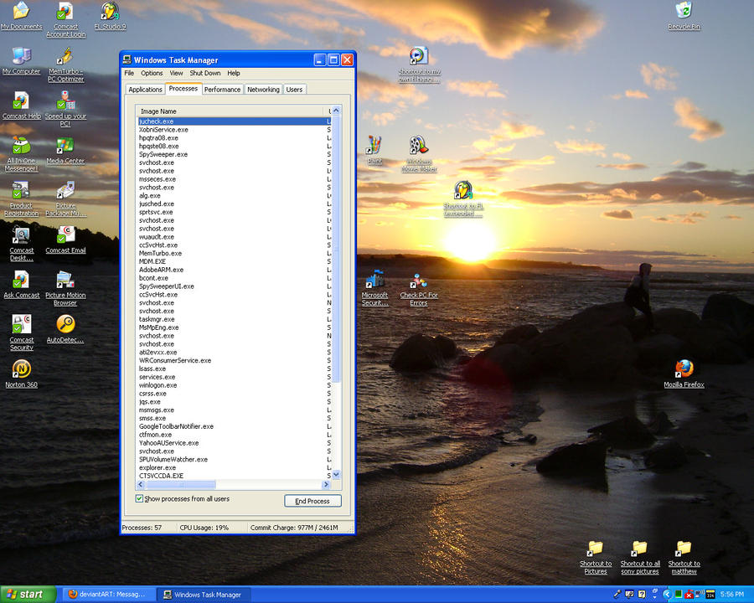Image resolution: width=754 pixels, height=603 pixels.
Task: Open the Recycle Bin icon
Action: [684, 16]
